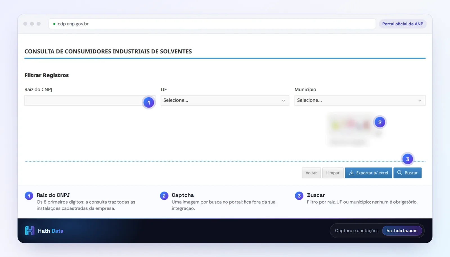Open the UF dropdown

pos(225,100)
